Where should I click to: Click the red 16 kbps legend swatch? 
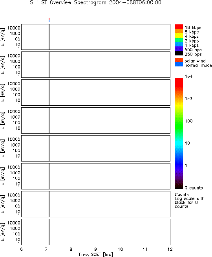(x=179, y=27)
